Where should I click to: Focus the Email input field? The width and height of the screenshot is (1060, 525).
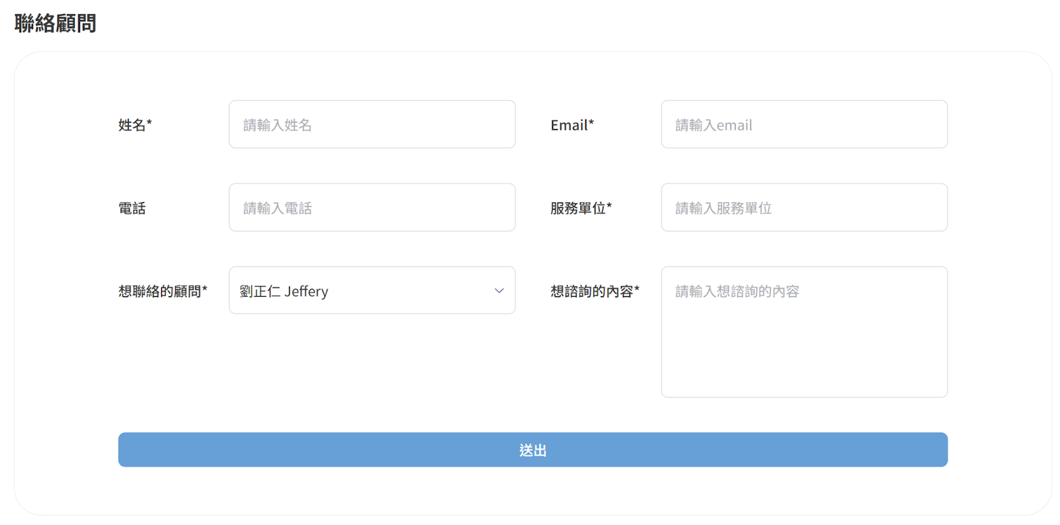[804, 124]
